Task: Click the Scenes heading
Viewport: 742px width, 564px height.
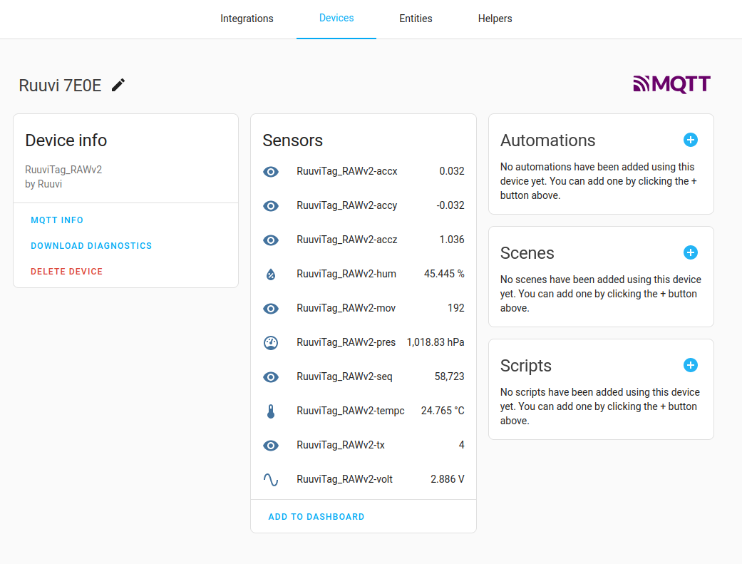Action: pos(527,253)
